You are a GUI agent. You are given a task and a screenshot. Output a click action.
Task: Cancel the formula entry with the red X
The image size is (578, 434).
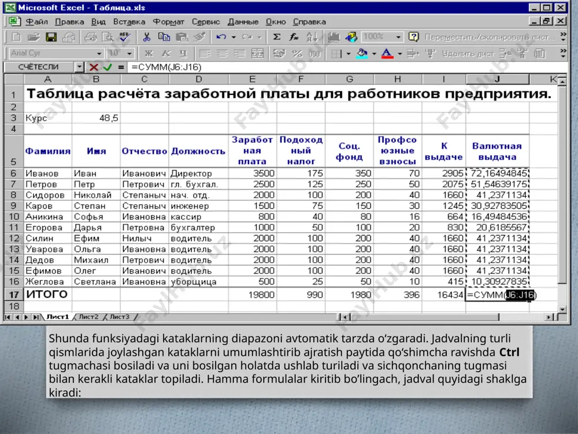(x=94, y=67)
